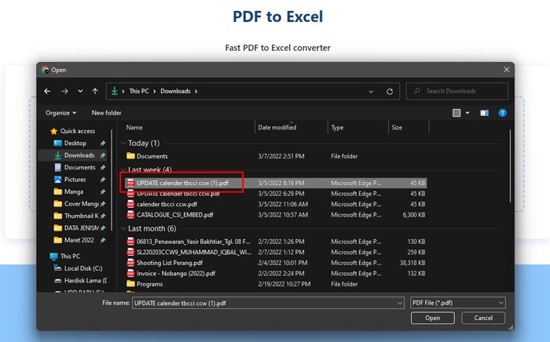Click the 6,300 KB size cell
The image size is (550, 342).
414,215
